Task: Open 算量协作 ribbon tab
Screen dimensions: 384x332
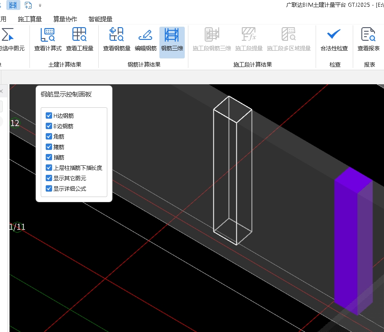Action: tap(65, 19)
